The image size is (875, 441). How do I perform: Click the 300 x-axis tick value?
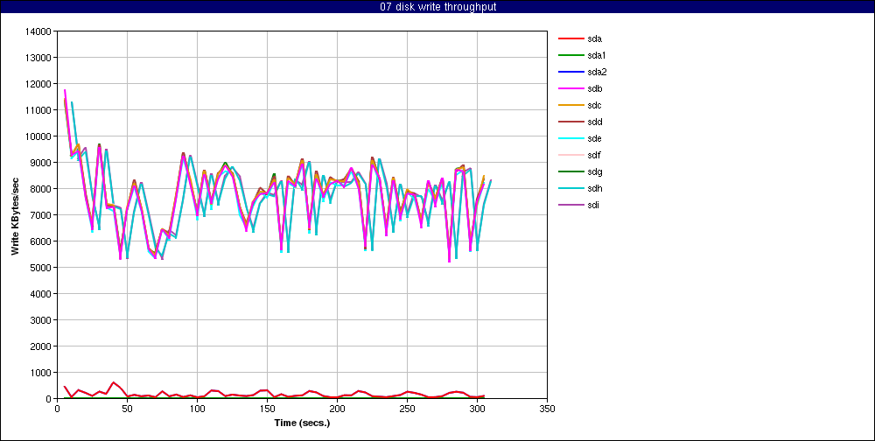[477, 409]
